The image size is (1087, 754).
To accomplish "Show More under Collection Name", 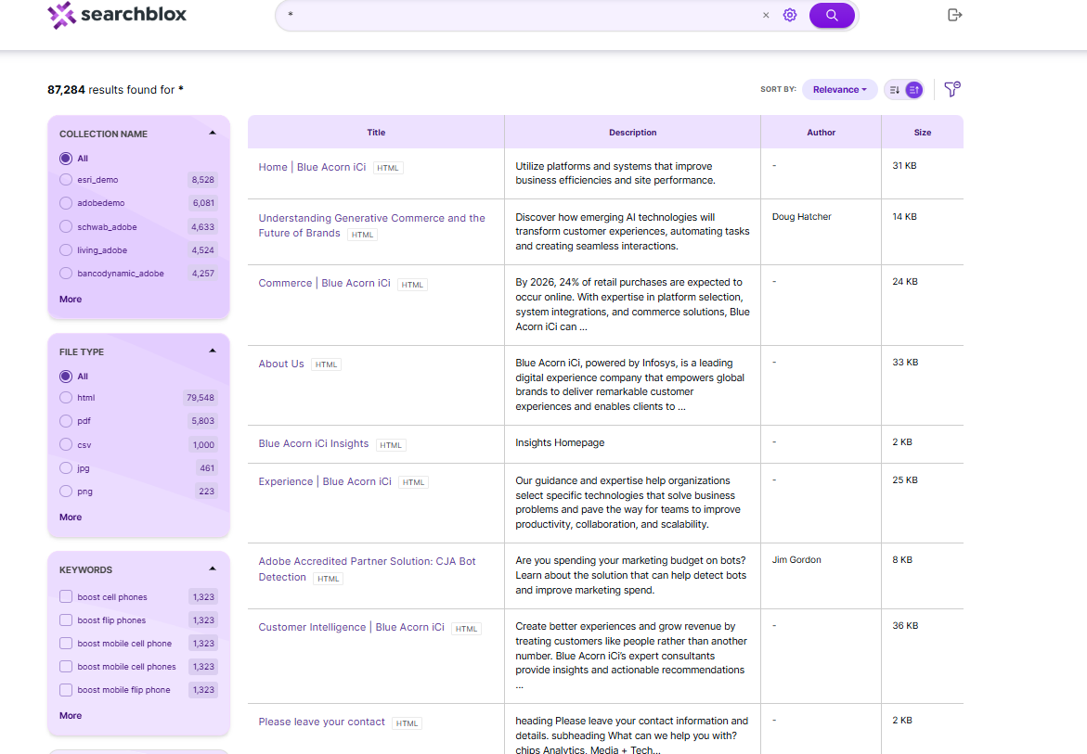I will pos(71,300).
